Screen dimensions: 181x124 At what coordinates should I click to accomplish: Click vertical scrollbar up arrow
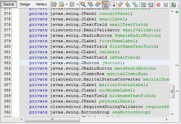172,11
